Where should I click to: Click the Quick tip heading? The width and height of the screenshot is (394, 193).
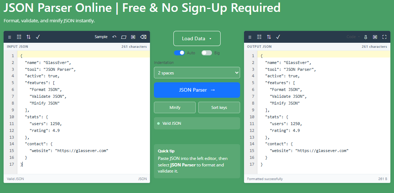(166, 151)
